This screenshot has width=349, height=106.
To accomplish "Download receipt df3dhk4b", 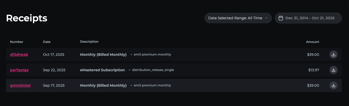I will (x=333, y=55).
